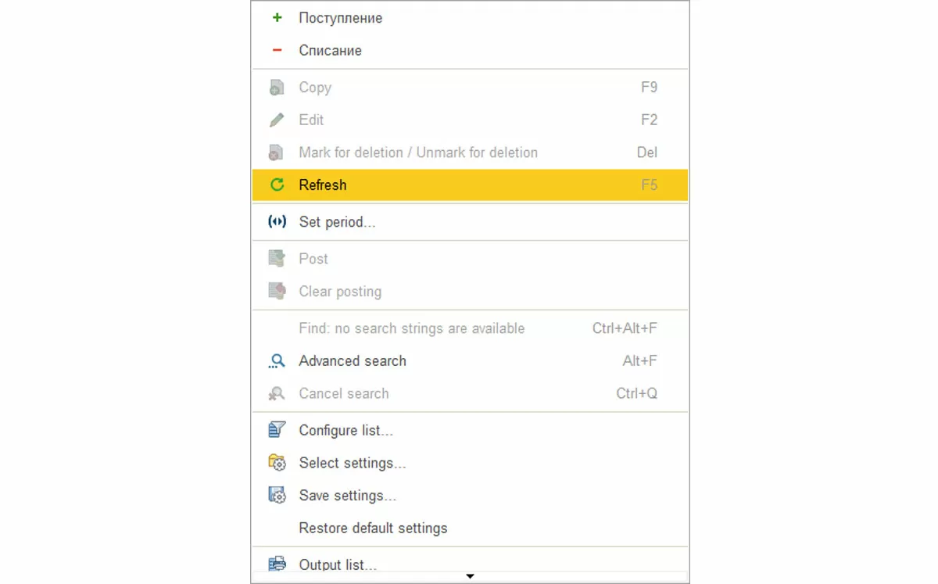This screenshot has width=938, height=584.
Task: Select the Refresh menu entry
Action: [x=323, y=185]
